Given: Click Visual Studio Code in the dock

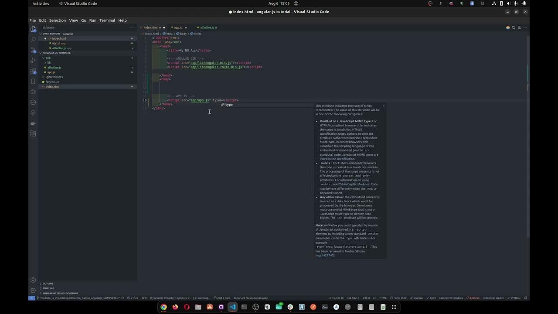Looking at the screenshot, I should [232, 307].
